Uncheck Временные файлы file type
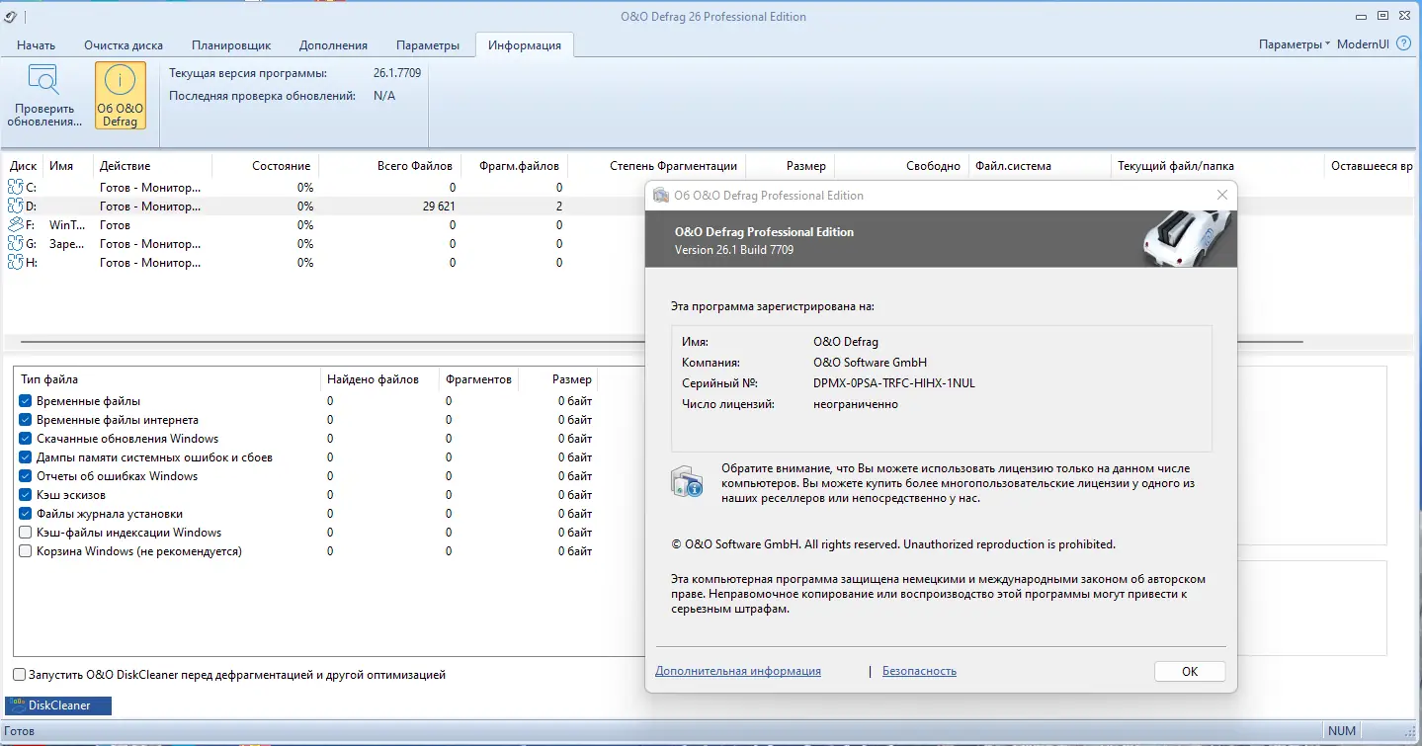The width and height of the screenshot is (1422, 746). [x=24, y=400]
